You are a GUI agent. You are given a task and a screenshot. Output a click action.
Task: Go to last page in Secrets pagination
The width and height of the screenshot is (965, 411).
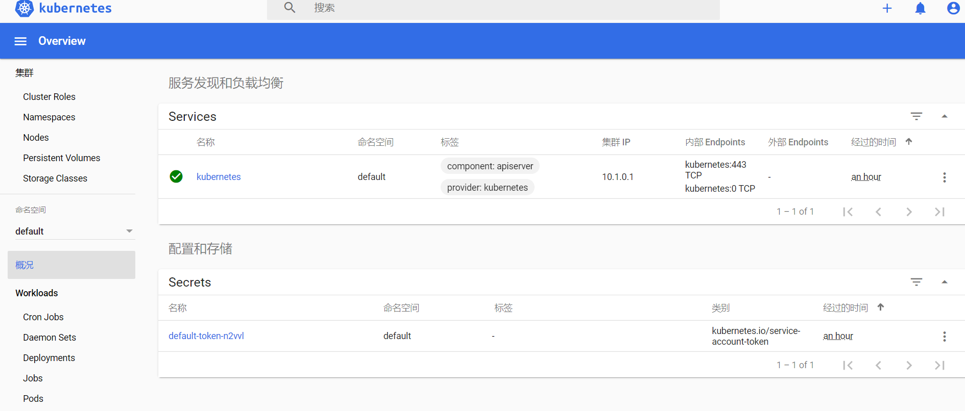pyautogui.click(x=939, y=365)
